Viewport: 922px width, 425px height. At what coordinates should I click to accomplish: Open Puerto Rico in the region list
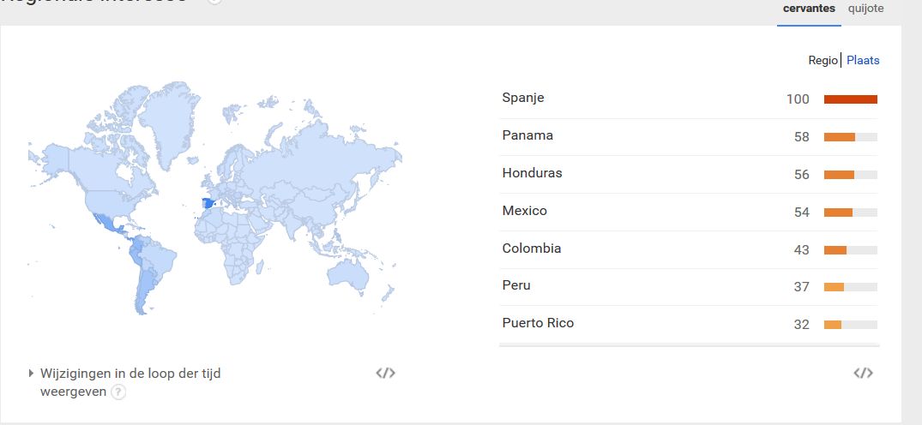[x=538, y=323]
